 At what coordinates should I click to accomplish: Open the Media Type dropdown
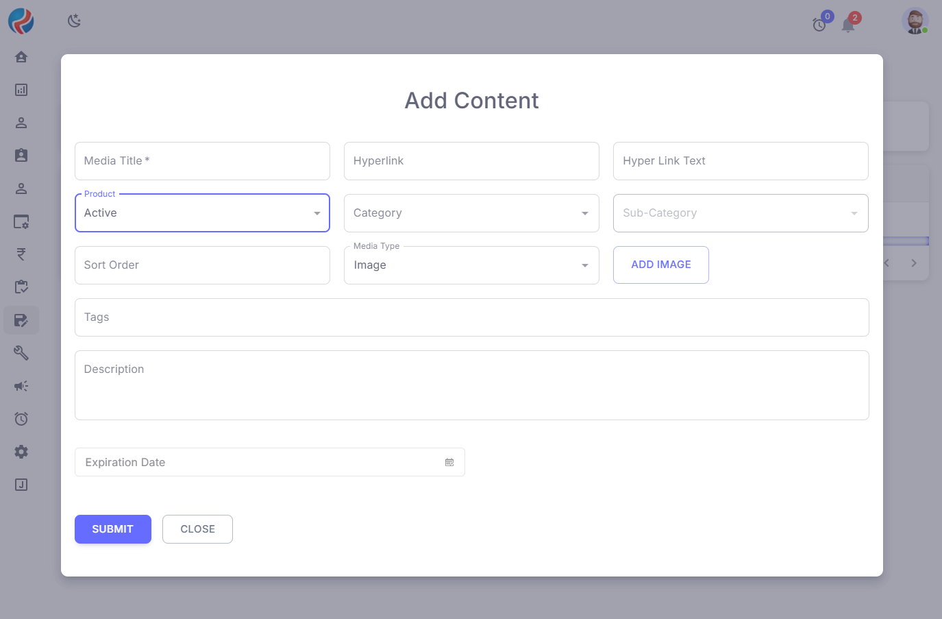coord(471,265)
